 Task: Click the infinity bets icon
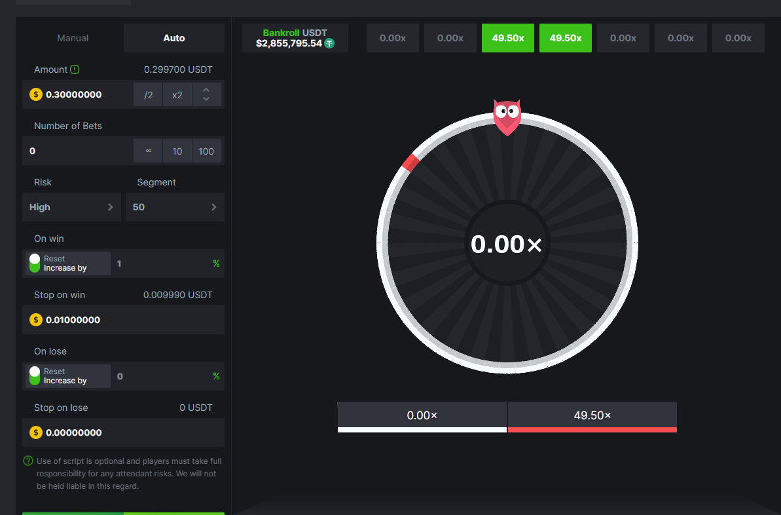[x=149, y=151]
